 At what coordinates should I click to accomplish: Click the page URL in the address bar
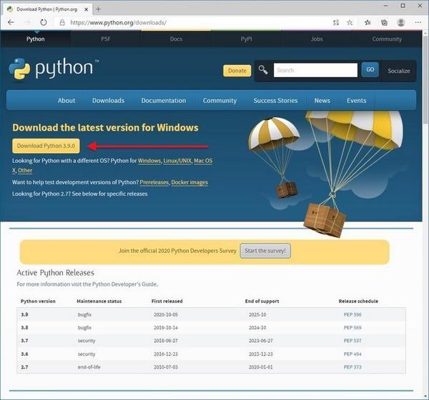[118, 22]
